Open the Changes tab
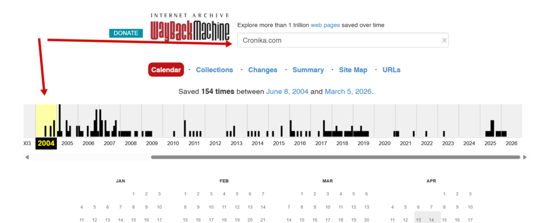Viewport: 546px width, 223px height. 262,70
